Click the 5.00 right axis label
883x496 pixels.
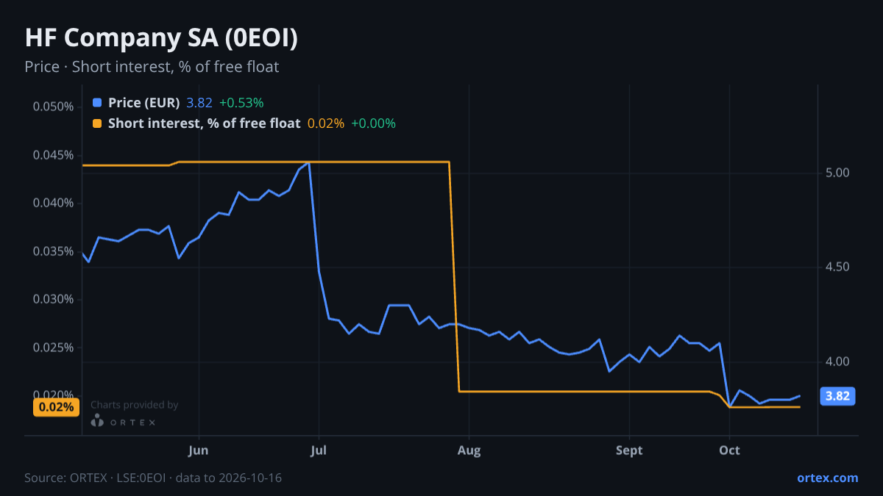click(x=838, y=173)
